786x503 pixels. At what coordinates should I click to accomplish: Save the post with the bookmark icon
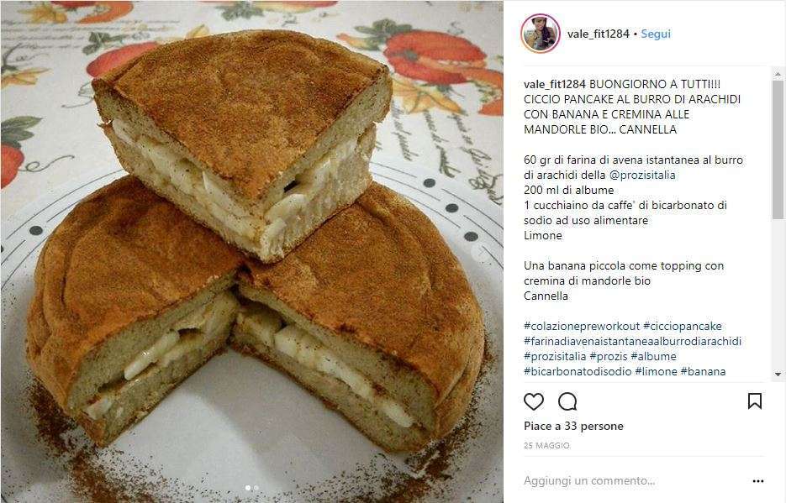[x=755, y=401]
